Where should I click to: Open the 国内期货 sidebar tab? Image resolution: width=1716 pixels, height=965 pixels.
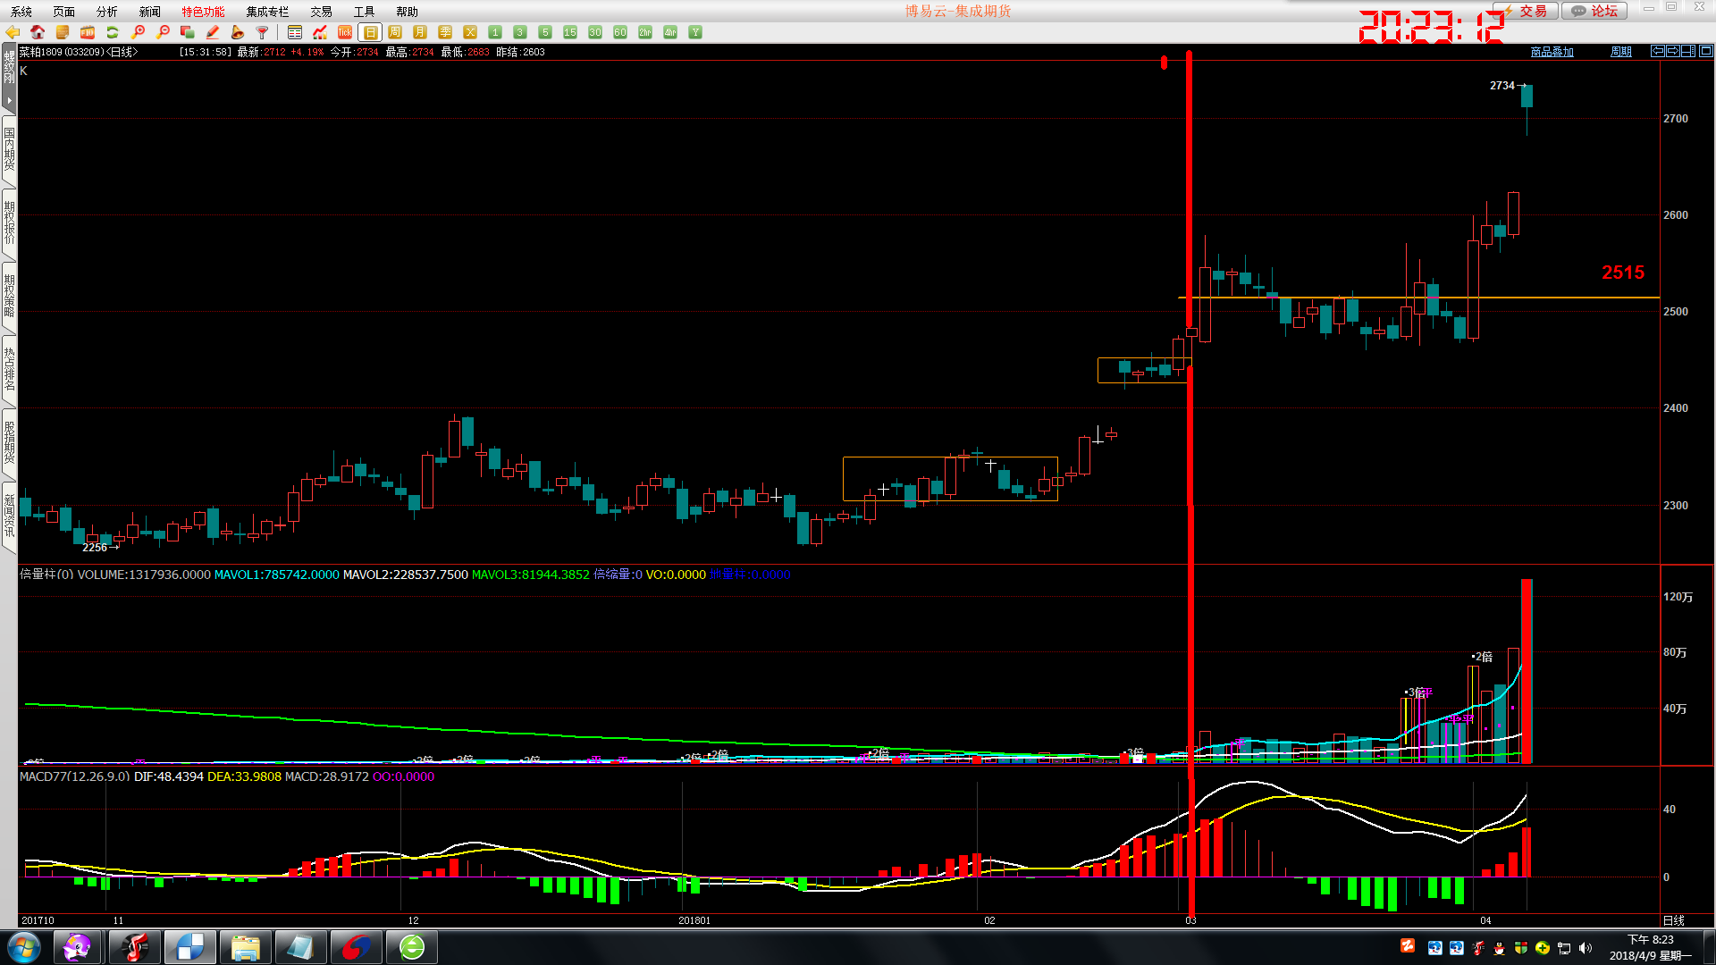click(9, 149)
